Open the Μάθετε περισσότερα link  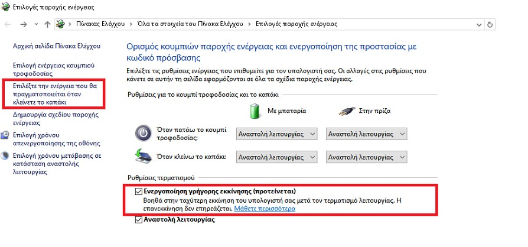pos(264,209)
